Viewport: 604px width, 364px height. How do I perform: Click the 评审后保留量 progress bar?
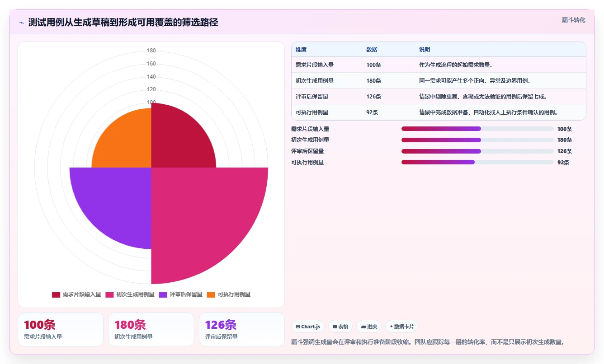[477, 151]
